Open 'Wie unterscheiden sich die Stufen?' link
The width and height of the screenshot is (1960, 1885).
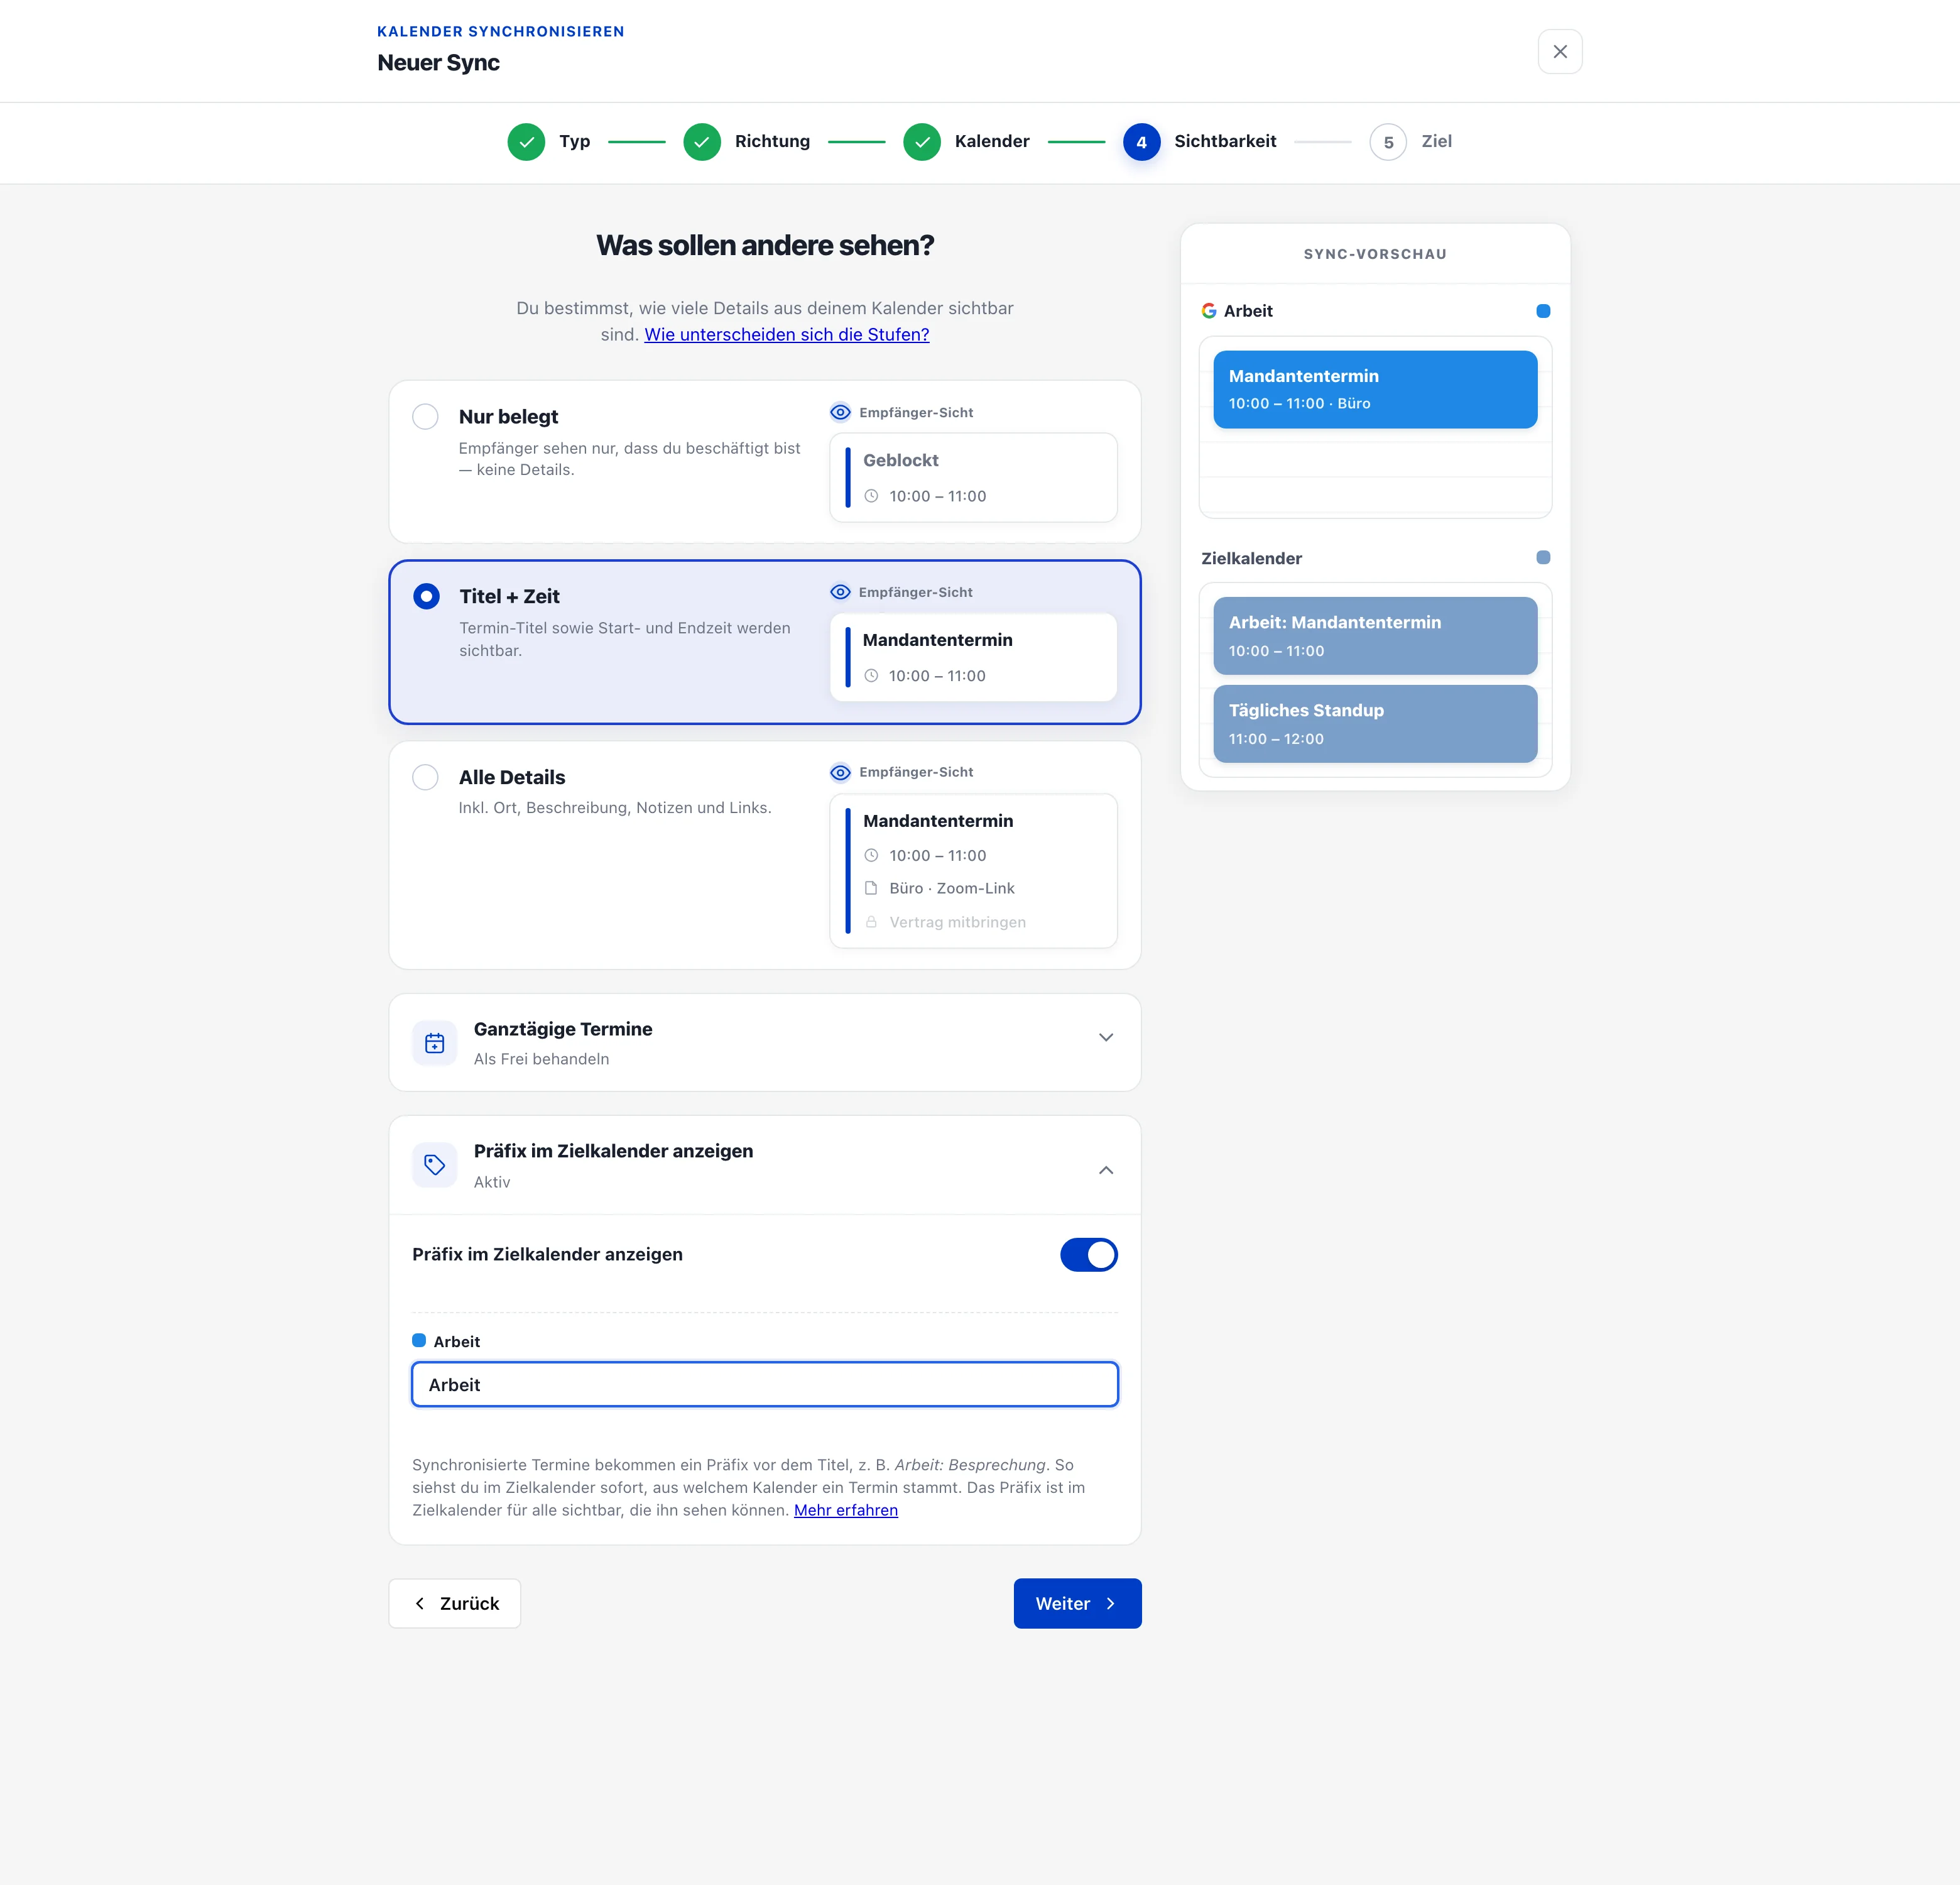pyautogui.click(x=786, y=335)
